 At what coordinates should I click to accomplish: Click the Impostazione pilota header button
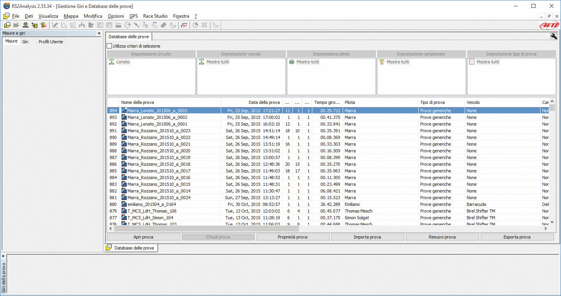pyautogui.click(x=331, y=54)
